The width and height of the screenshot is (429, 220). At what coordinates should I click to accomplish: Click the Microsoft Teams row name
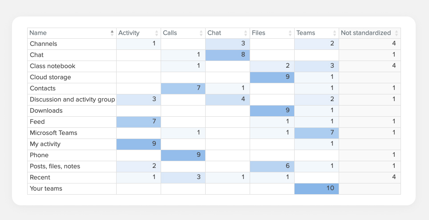(53, 133)
